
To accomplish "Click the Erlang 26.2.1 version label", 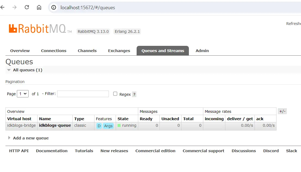I will 127,31.
